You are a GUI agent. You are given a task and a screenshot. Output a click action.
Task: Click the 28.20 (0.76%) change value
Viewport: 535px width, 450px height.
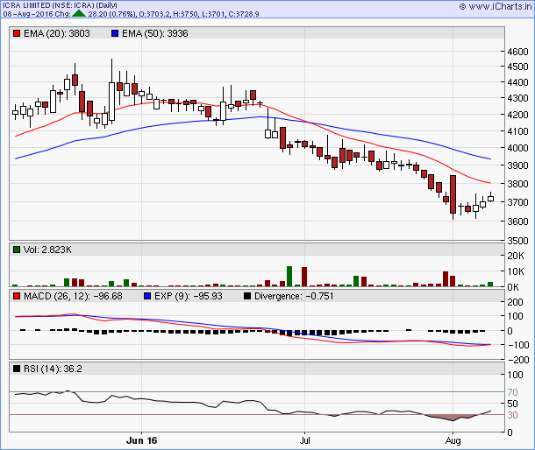point(112,14)
